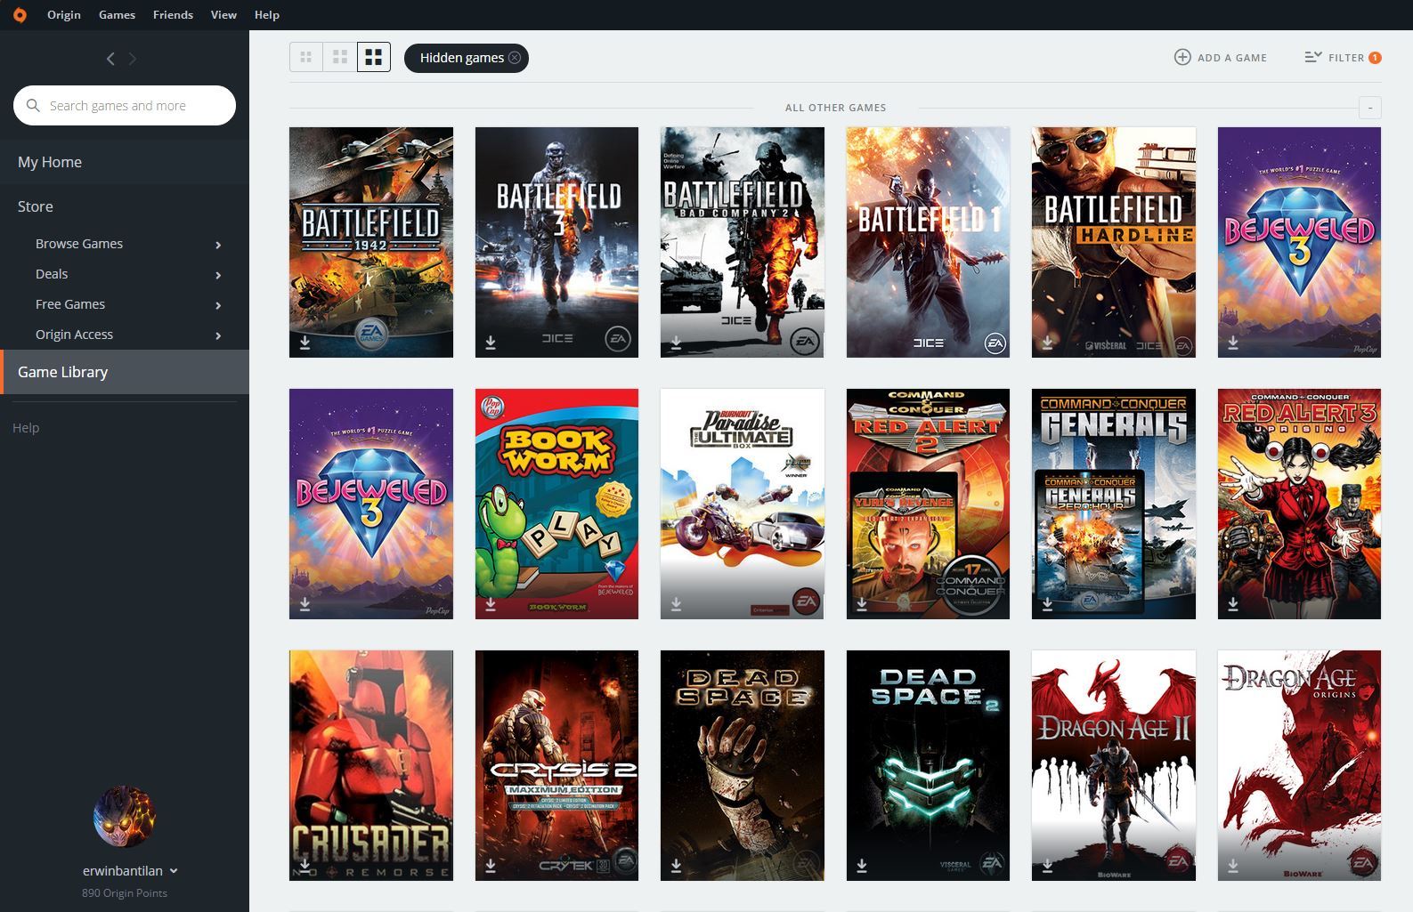Go to My Home
The width and height of the screenshot is (1413, 912).
click(x=50, y=162)
